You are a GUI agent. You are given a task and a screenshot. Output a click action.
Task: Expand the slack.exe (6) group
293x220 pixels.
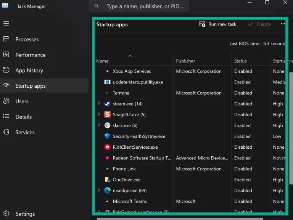click(x=99, y=125)
